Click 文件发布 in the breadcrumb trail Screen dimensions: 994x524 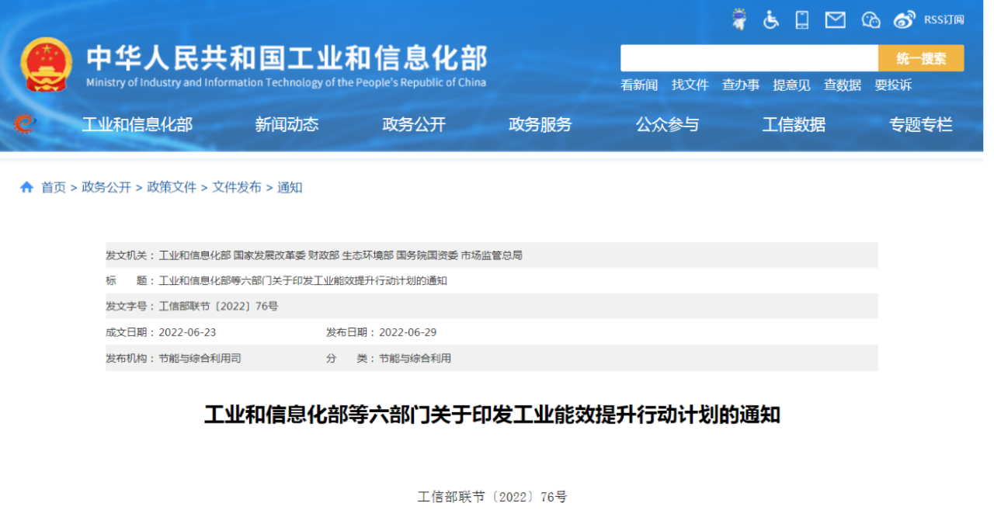[237, 187]
